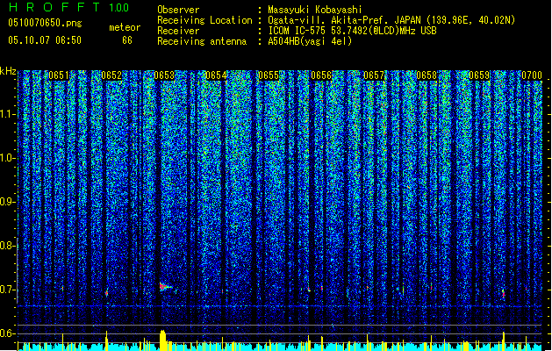552x351 pixels.
Task: Click the 0652 time marker
Action: pyautogui.click(x=111, y=75)
